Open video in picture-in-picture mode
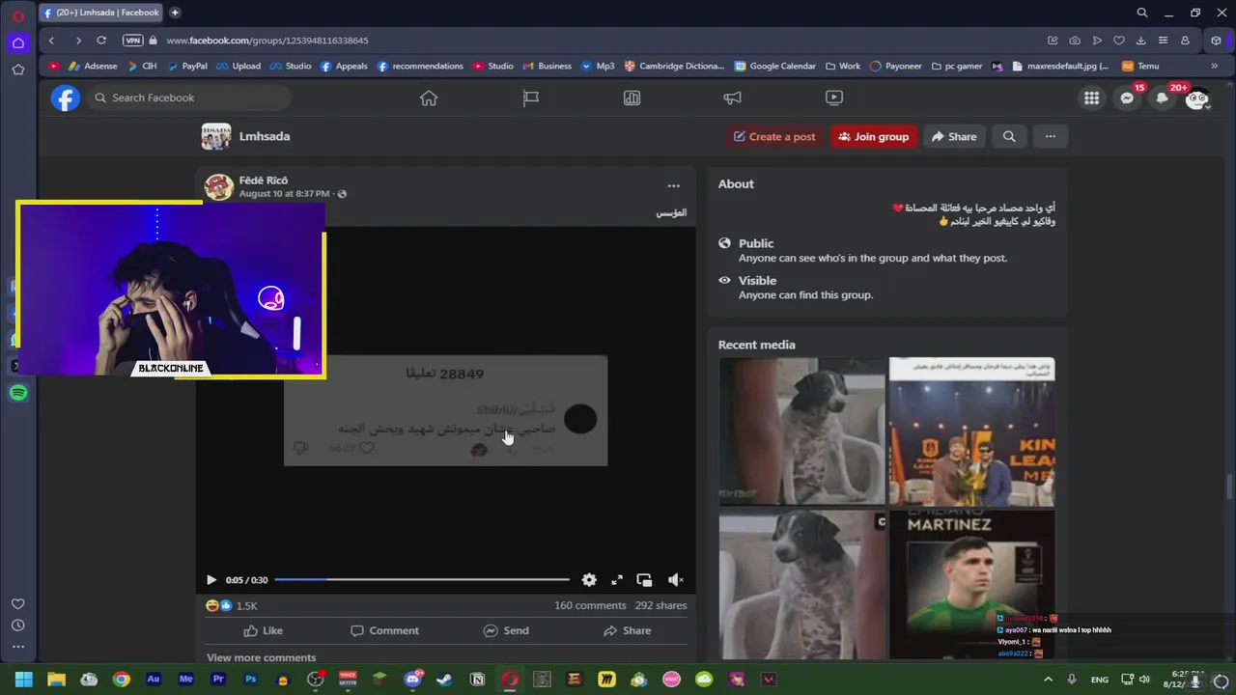The width and height of the screenshot is (1236, 695). click(x=645, y=580)
